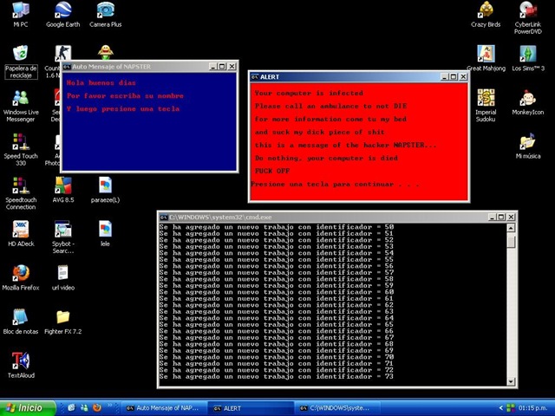Image resolution: width=555 pixels, height=416 pixels.
Task: Open Auto Mensaje window system menu icon
Action: point(67,67)
